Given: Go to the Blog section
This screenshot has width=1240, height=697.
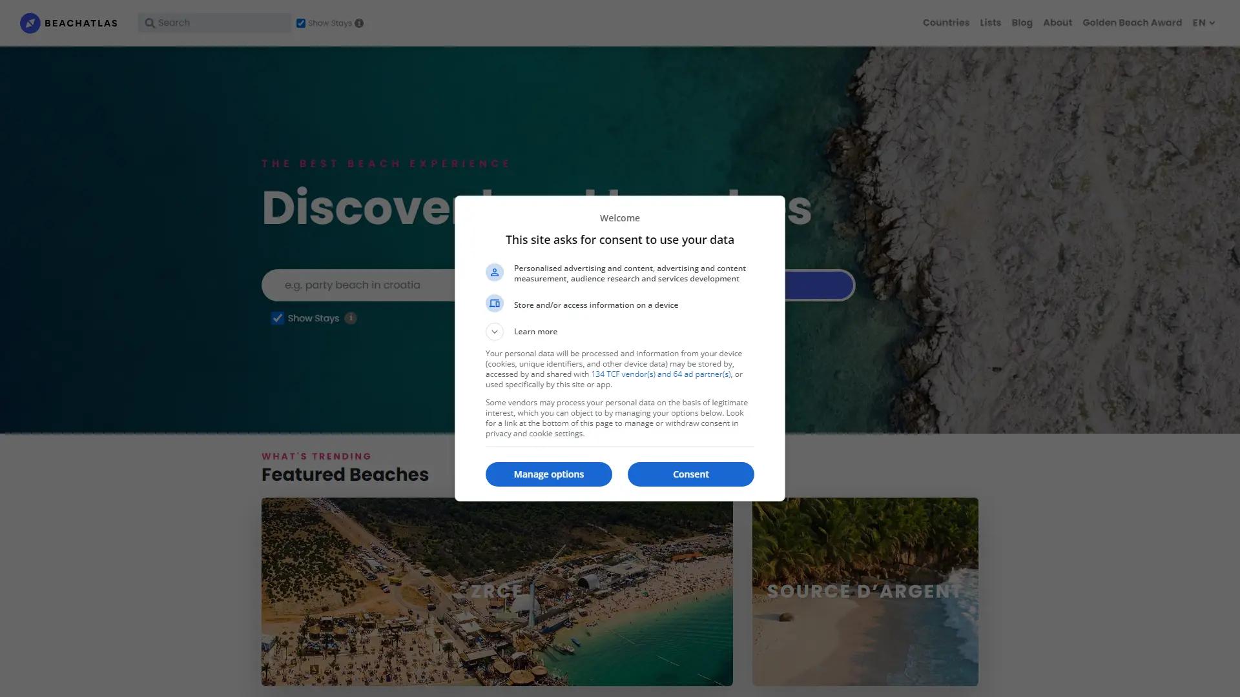Looking at the screenshot, I should [1022, 23].
